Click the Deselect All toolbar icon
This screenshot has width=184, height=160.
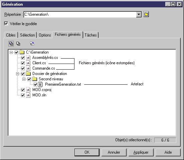[18, 44]
